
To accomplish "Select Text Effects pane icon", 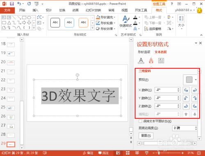I will point(151,61).
